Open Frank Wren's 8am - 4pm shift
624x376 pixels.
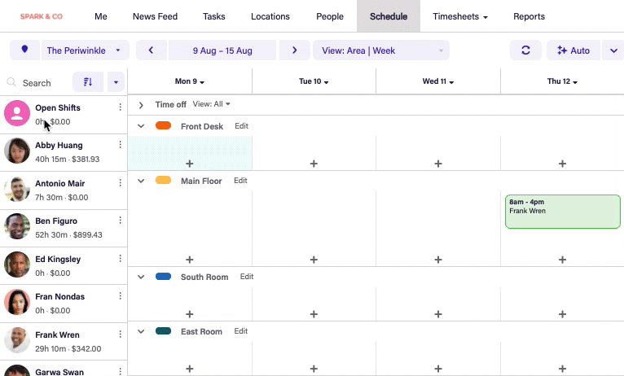(x=563, y=212)
